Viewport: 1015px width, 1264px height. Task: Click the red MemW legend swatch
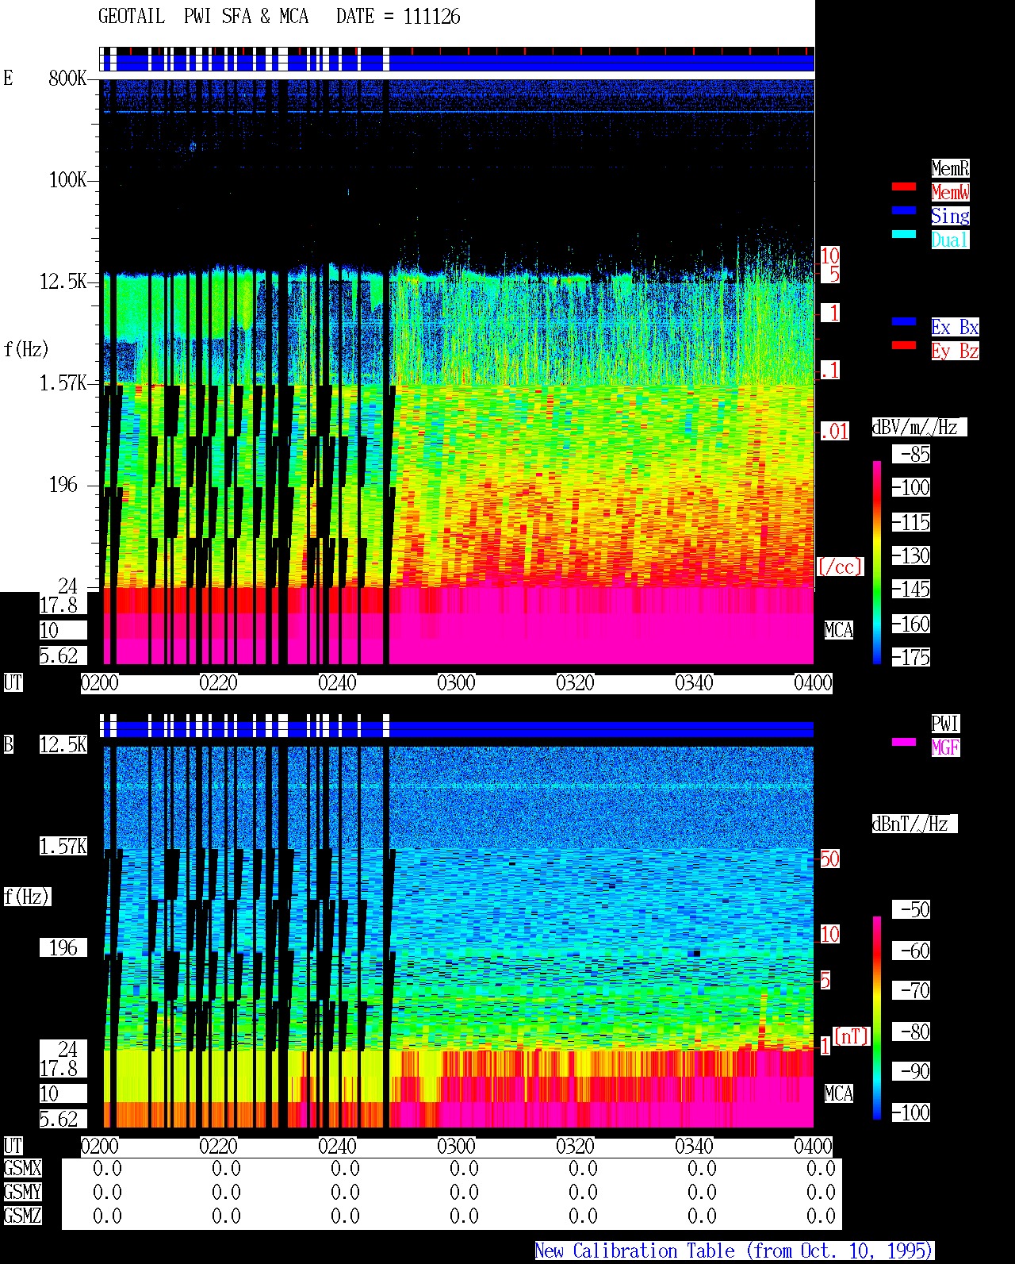[x=904, y=187]
